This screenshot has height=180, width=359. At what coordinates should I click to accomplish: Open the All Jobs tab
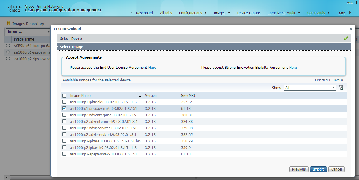coord(166,13)
